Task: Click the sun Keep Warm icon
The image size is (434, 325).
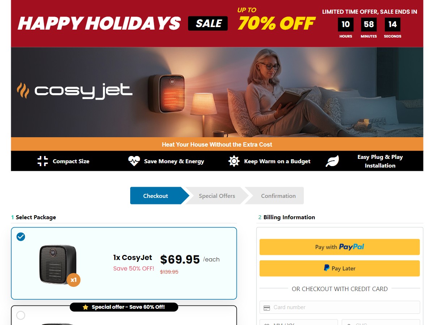Action: click(x=234, y=161)
